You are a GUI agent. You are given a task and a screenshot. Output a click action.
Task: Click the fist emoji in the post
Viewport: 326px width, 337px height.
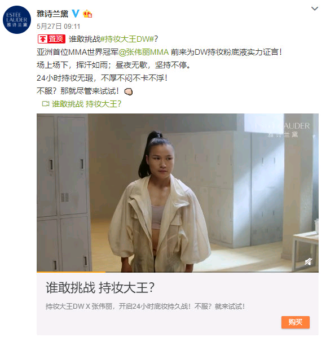point(129,91)
